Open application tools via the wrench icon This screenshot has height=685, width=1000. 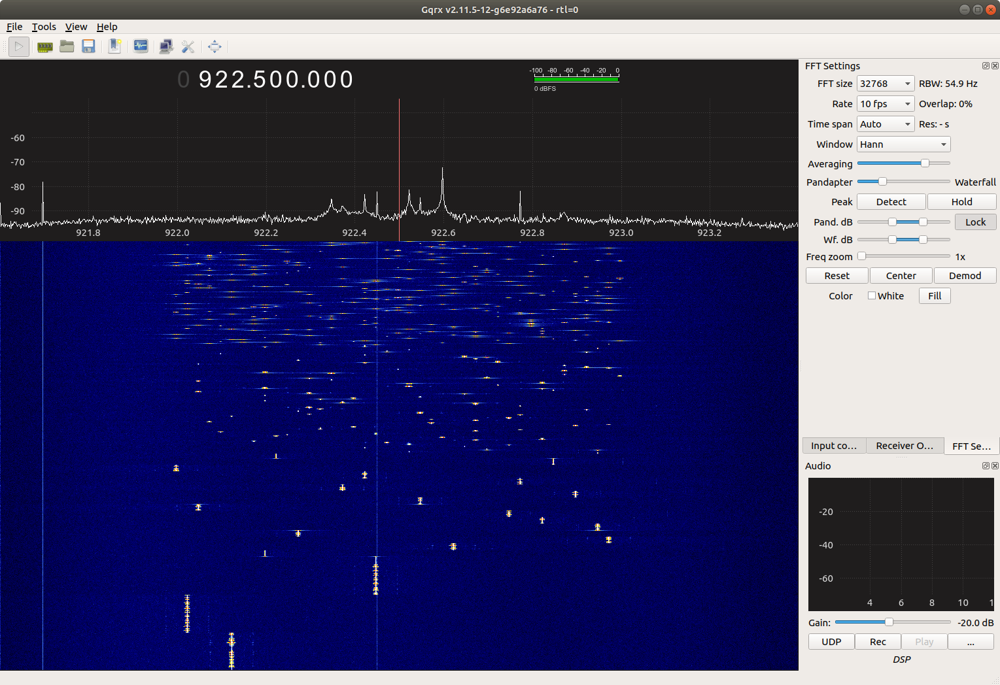(188, 46)
